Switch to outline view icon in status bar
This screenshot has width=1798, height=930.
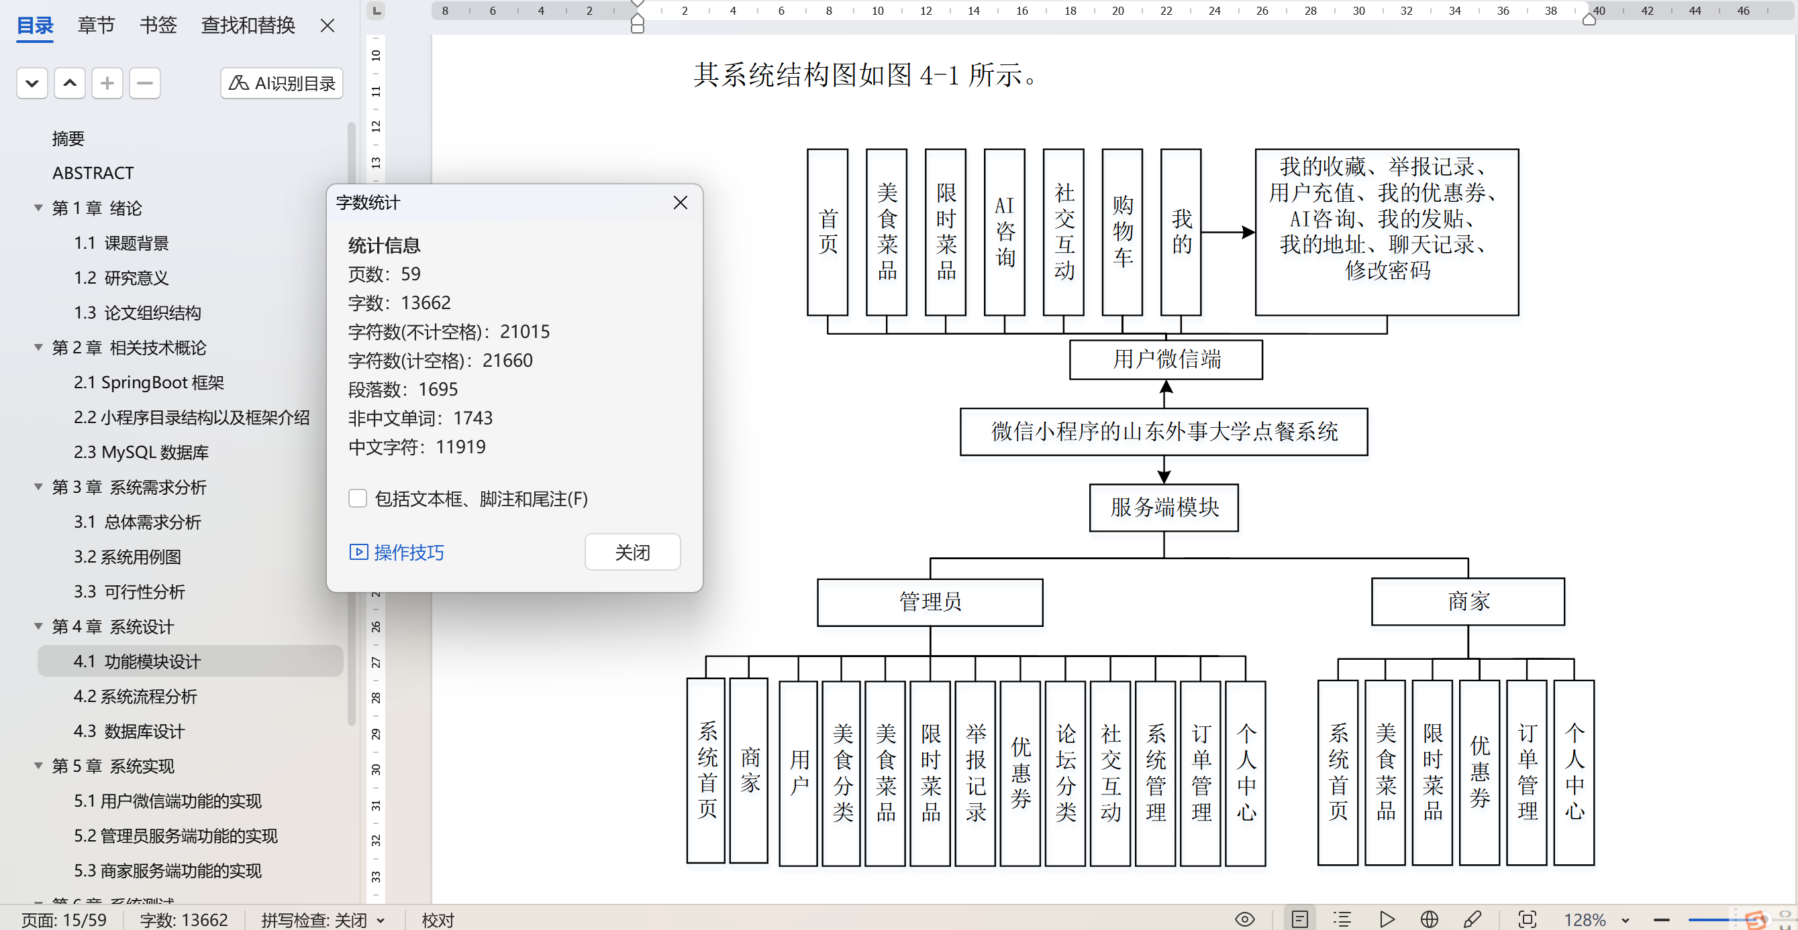point(1342,919)
